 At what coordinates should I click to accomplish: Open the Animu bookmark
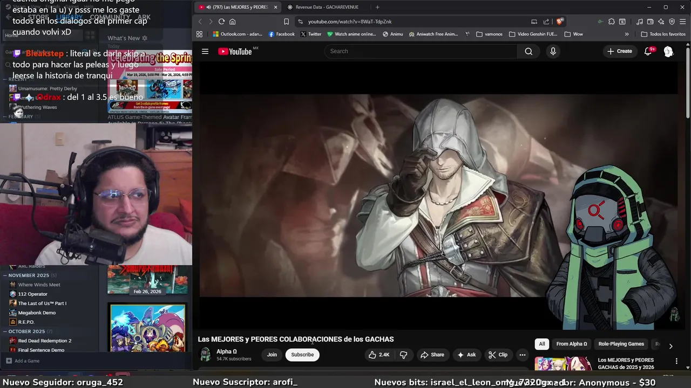pos(393,34)
